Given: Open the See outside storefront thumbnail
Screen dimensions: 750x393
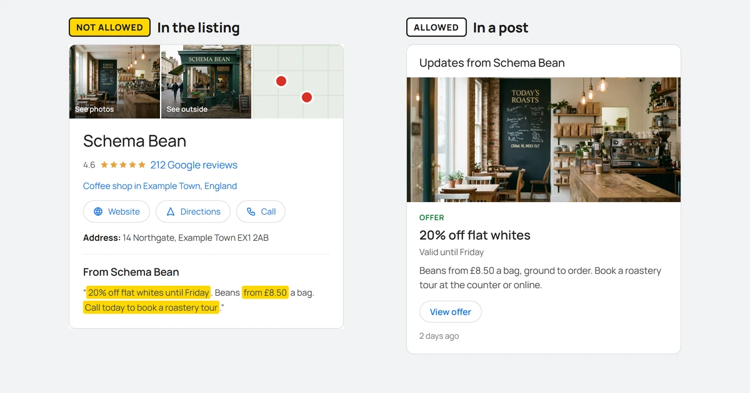Looking at the screenshot, I should click(x=206, y=81).
